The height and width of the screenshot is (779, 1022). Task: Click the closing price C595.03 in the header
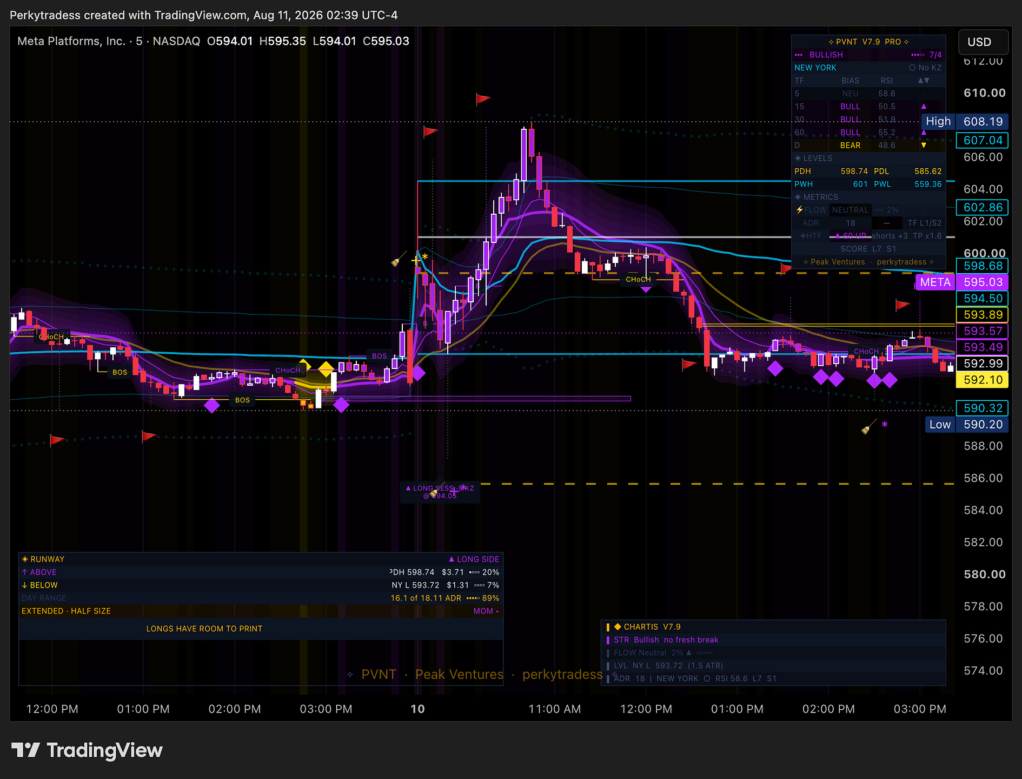coord(386,41)
